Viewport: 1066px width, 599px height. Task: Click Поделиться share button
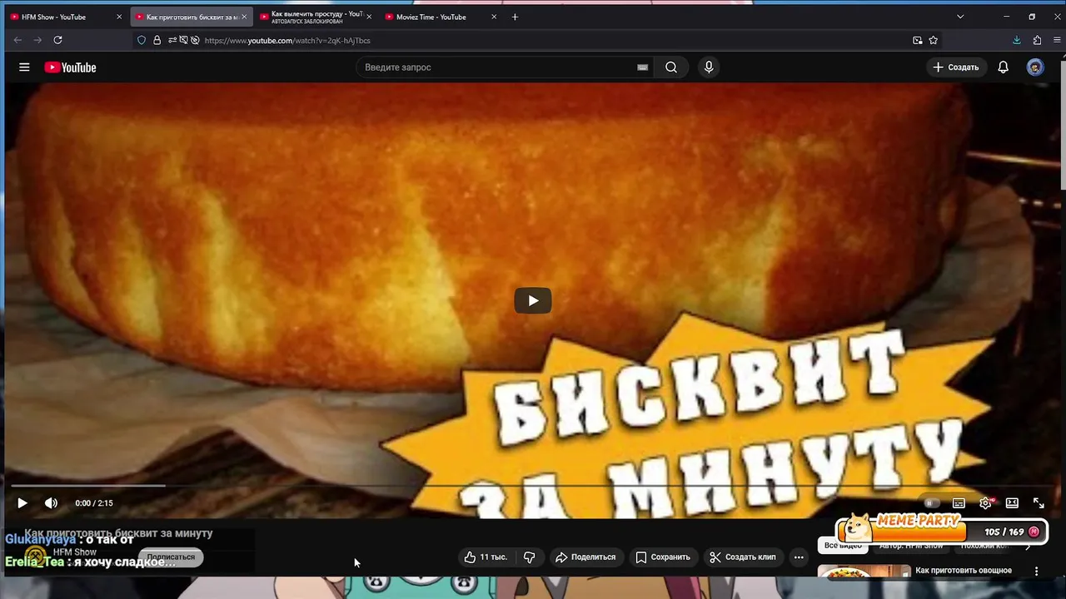(585, 557)
